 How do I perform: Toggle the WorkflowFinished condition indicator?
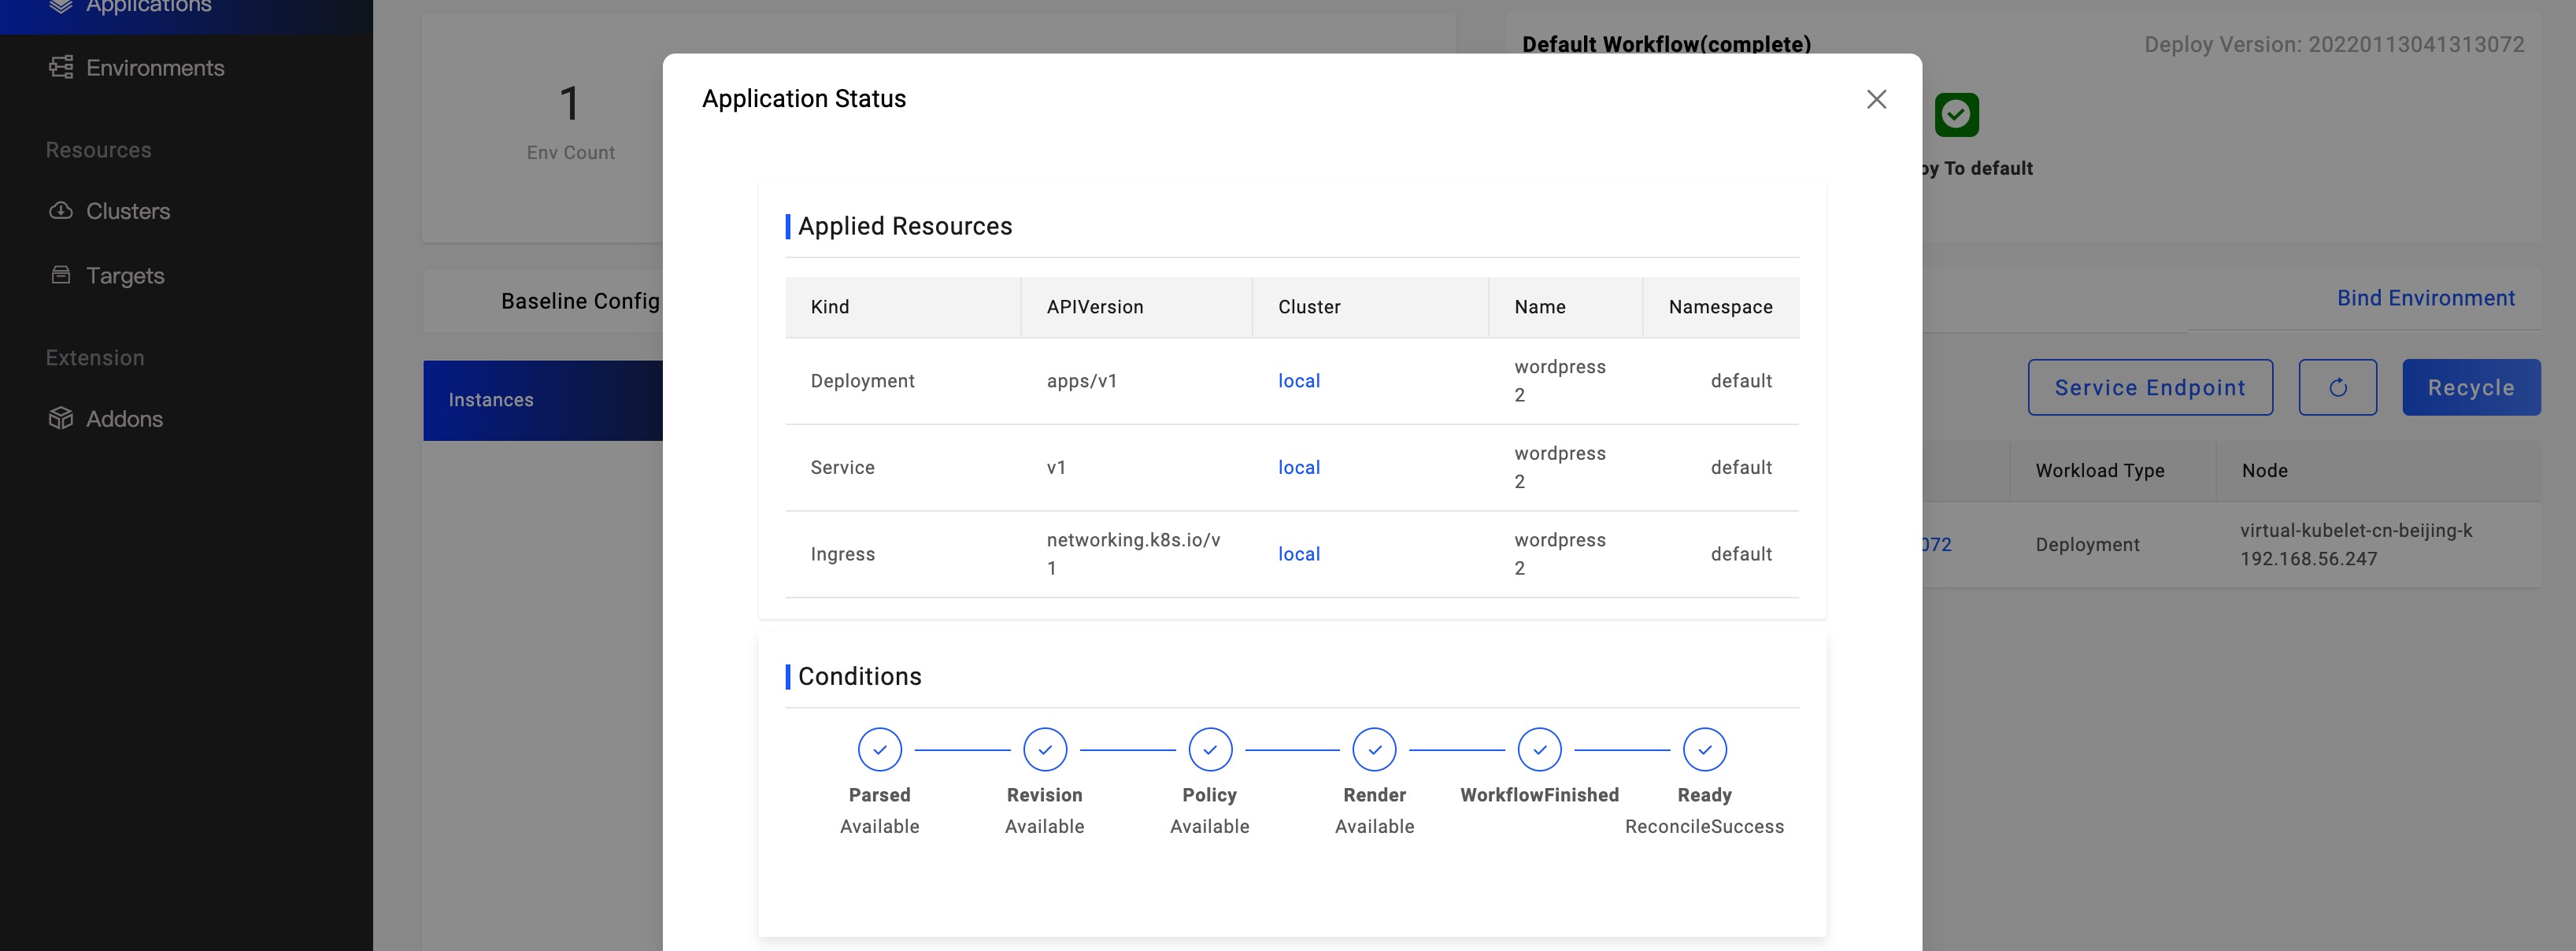pos(1539,749)
